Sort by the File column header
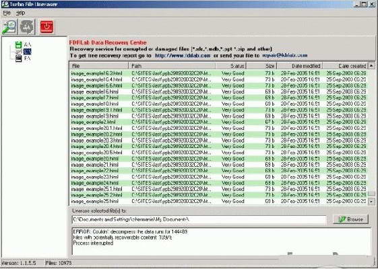Screen dimensions: 378x269 tap(99, 66)
